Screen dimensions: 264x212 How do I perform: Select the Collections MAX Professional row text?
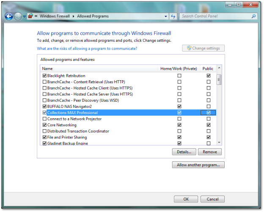click(72, 112)
